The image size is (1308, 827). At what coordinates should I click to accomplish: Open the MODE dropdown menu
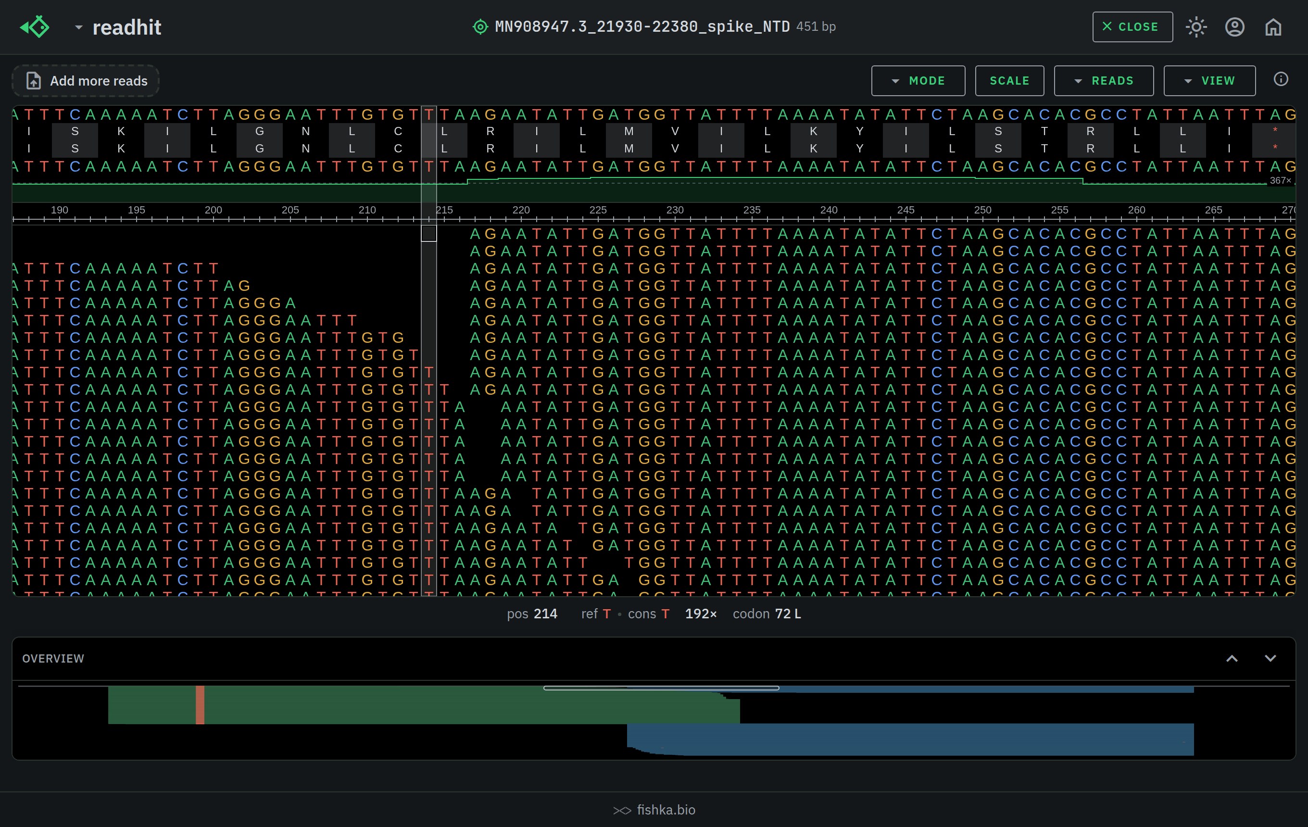pos(918,81)
